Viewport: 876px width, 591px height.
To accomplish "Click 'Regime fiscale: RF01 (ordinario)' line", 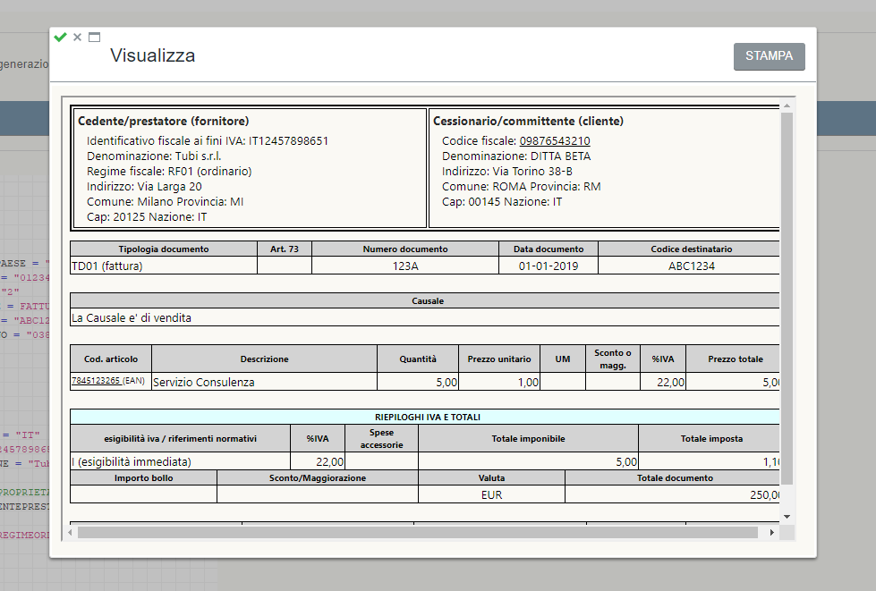I will tap(169, 172).
